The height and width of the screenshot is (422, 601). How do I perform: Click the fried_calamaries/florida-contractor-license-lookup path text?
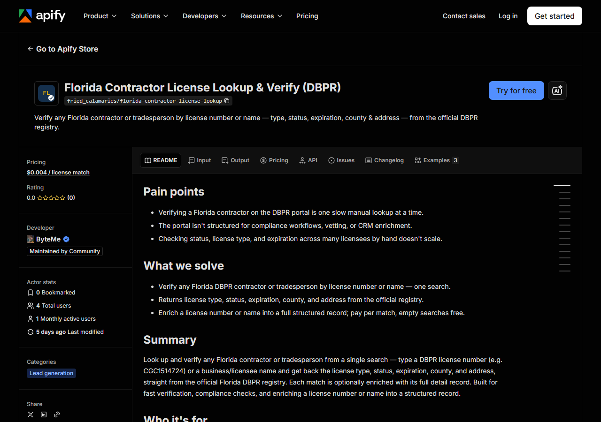[x=145, y=101]
